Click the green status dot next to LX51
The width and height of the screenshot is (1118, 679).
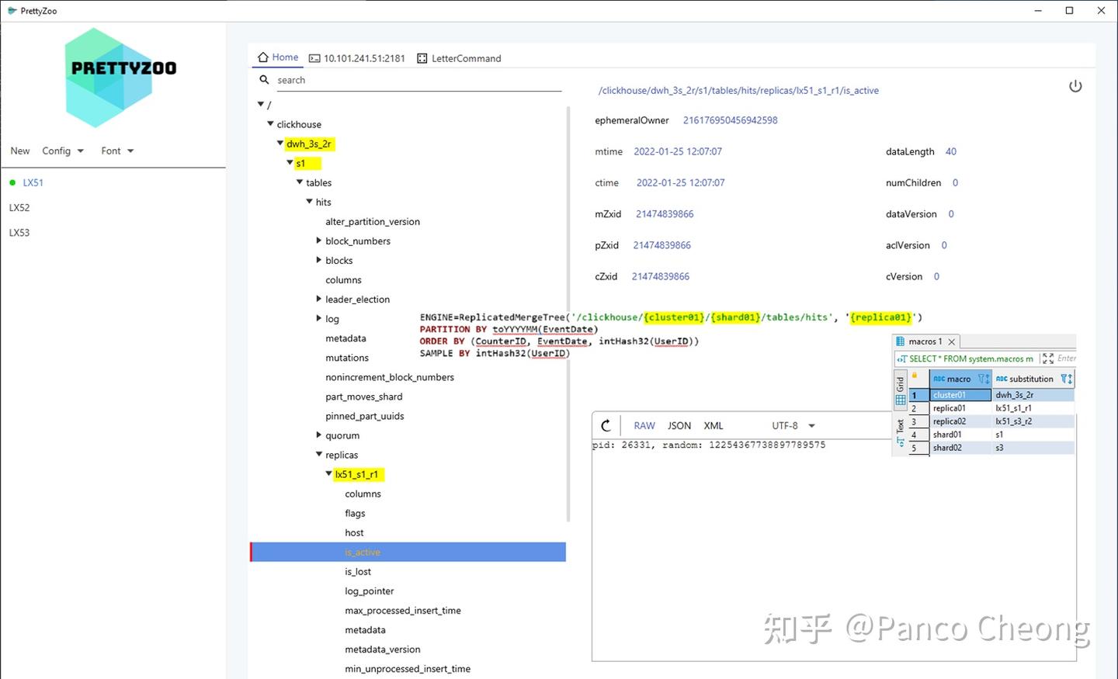(12, 182)
